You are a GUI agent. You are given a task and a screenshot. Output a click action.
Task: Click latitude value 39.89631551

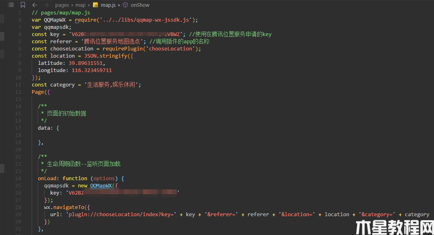point(85,63)
